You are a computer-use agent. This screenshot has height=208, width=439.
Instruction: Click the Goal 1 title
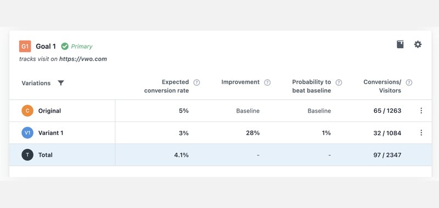pyautogui.click(x=46, y=47)
